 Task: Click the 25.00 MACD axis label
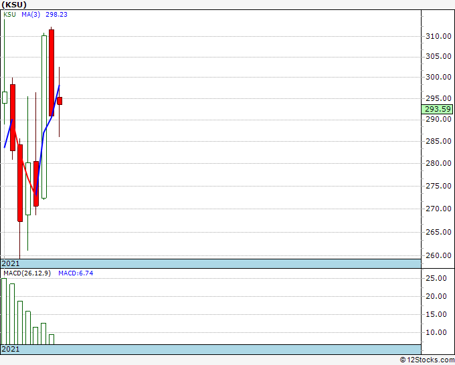(436, 278)
